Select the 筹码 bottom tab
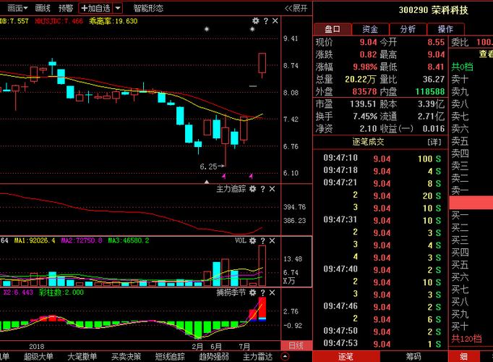493x362 pixels. (413, 356)
